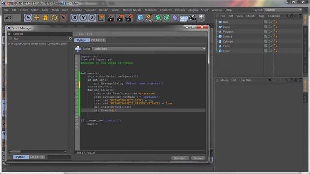
Task: Toggle layer checkbox for Disc row
Action: (x=266, y=22)
